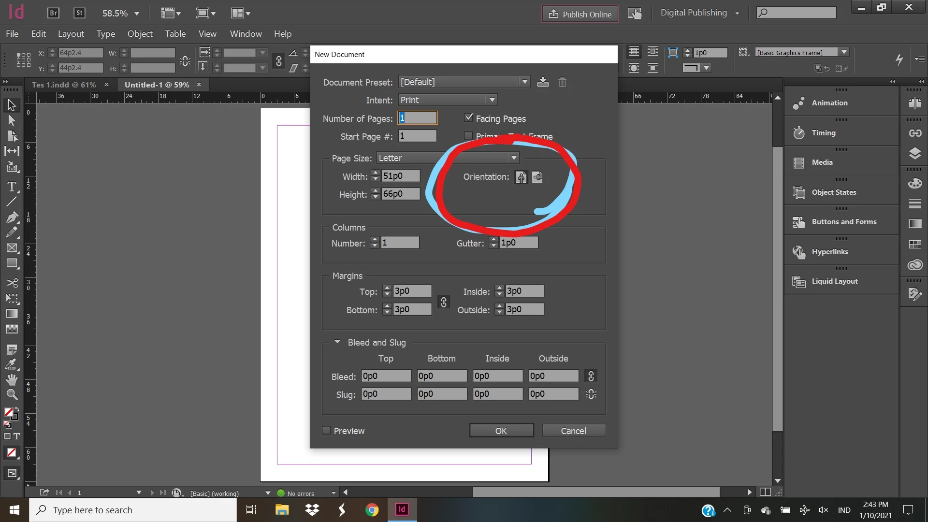Check the Primary Text Frame checkbox
Viewport: 928px width, 522px height.
coord(468,136)
